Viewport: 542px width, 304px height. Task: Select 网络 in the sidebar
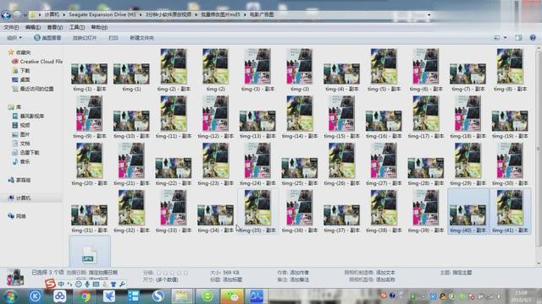coord(17,216)
